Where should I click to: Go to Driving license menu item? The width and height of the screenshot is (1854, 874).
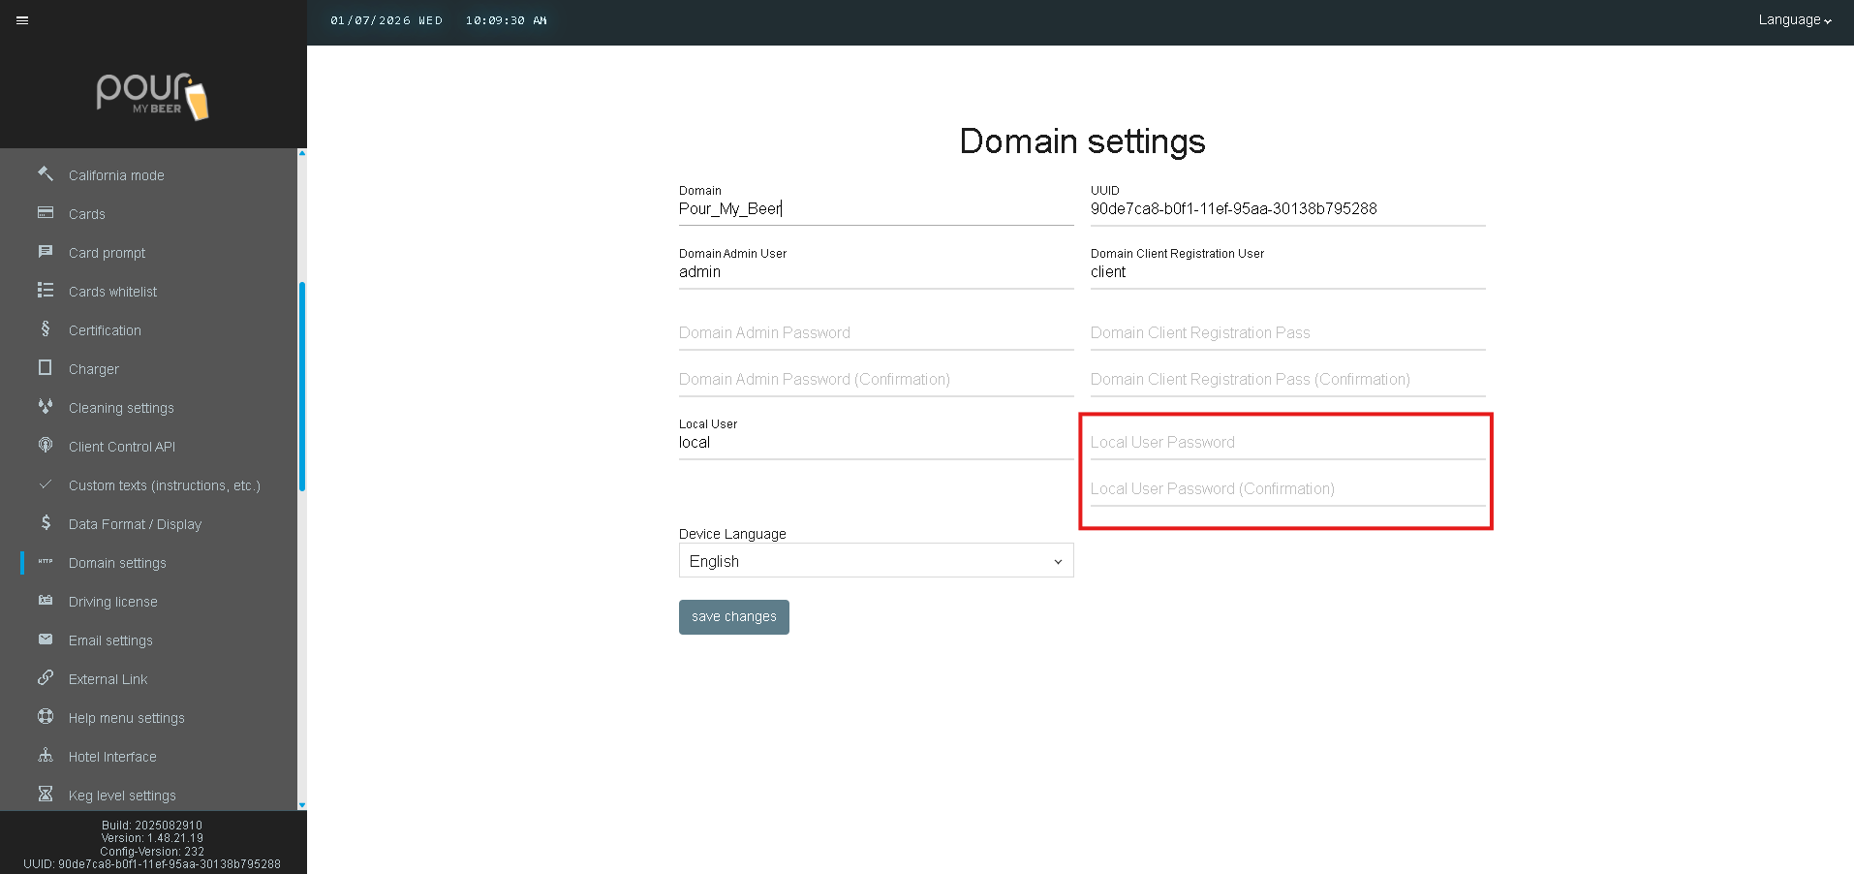click(112, 602)
